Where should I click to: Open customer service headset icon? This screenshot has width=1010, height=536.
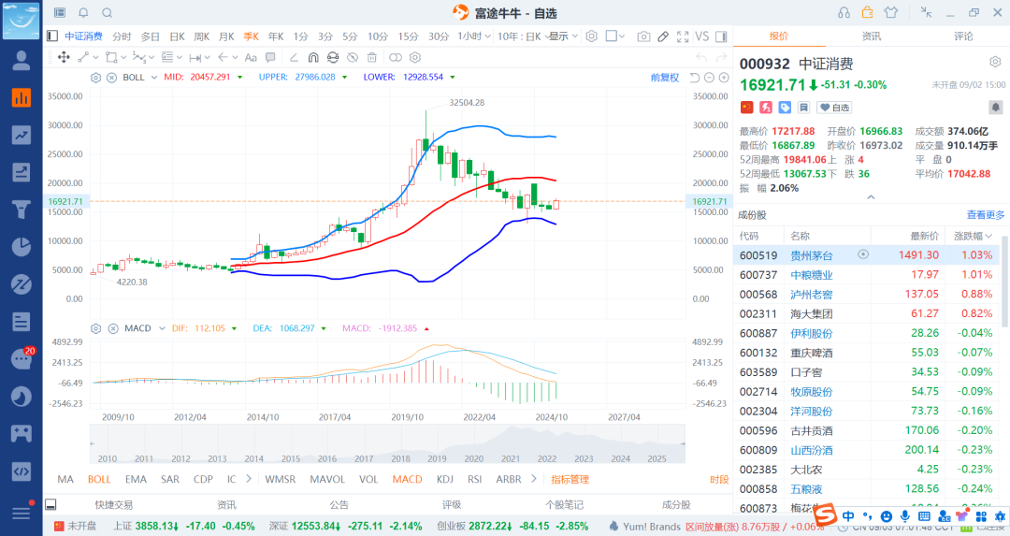(844, 13)
